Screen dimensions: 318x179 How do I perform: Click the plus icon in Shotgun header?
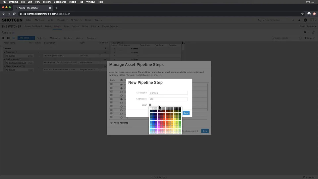[x=293, y=20]
